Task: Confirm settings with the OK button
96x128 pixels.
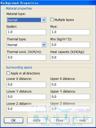Action: (x=13, y=120)
